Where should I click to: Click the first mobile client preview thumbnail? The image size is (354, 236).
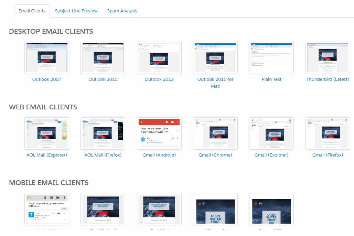click(46, 209)
